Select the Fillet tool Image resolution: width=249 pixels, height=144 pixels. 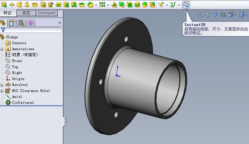(x=90, y=5)
